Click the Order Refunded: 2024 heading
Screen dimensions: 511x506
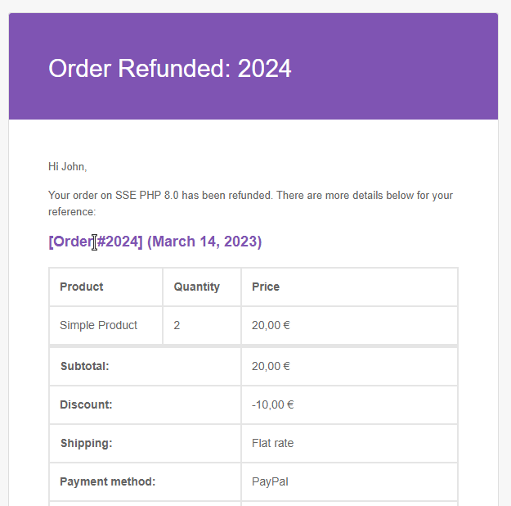[169, 68]
